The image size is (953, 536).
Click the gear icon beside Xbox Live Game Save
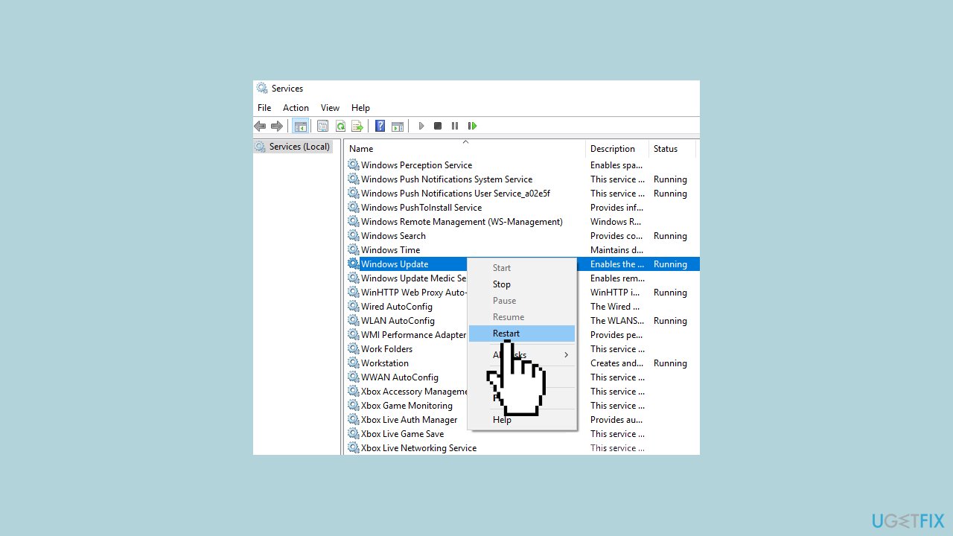tap(354, 434)
